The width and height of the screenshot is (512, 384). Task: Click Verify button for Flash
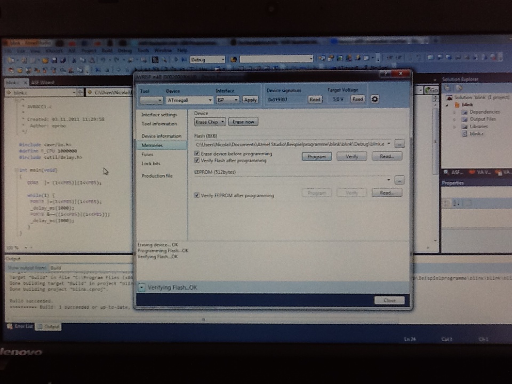[351, 156]
